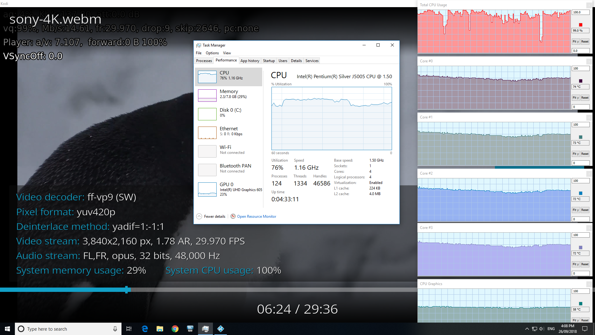Click the Open Resource Monitor link

(x=257, y=217)
